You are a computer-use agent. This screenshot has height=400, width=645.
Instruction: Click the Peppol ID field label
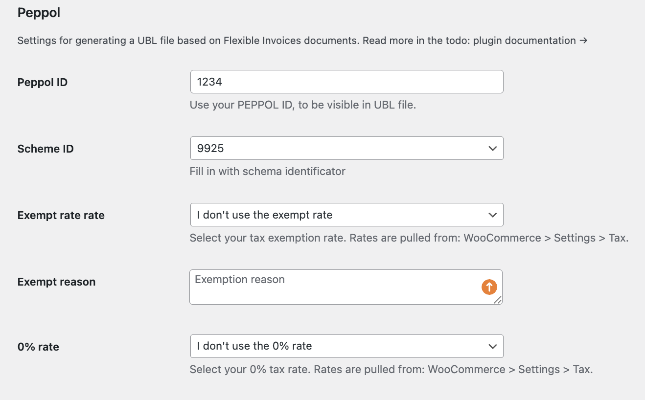tap(42, 82)
